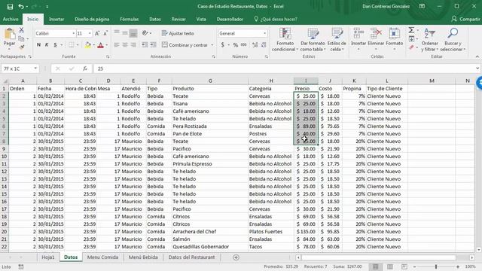Screen dimensions: 482x271
Task: Open Dar formato como tabla
Action: [313, 39]
